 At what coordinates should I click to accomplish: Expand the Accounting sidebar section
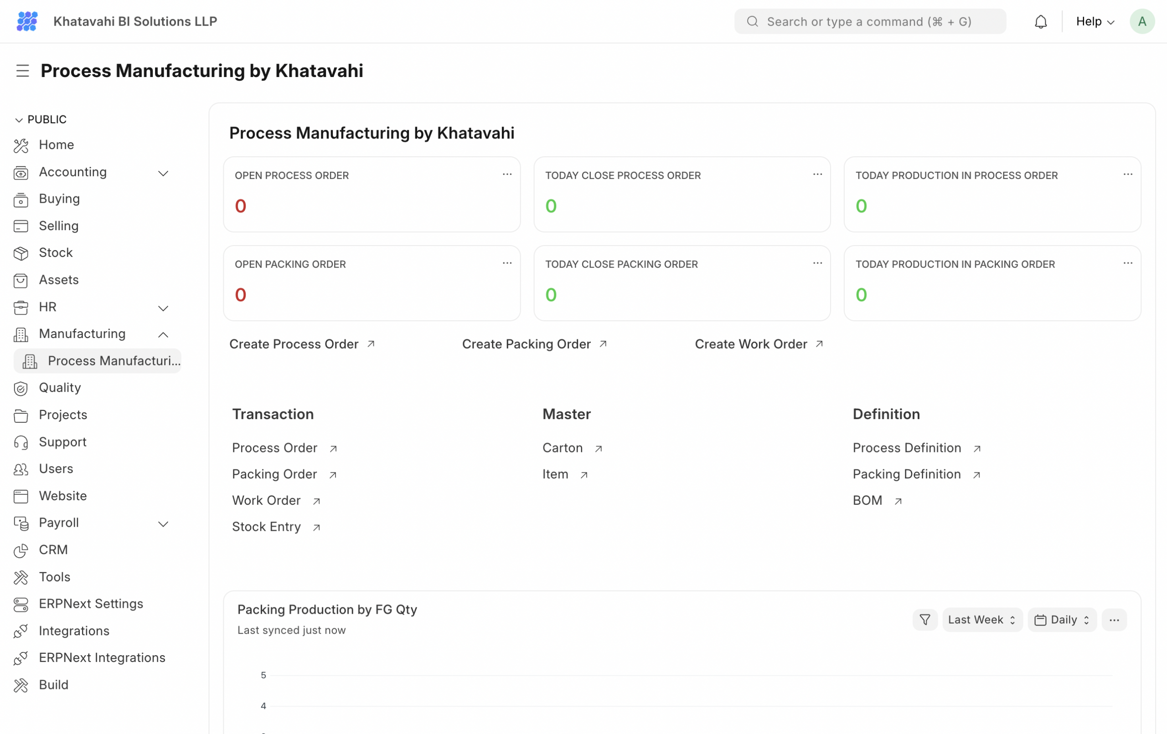pyautogui.click(x=163, y=173)
